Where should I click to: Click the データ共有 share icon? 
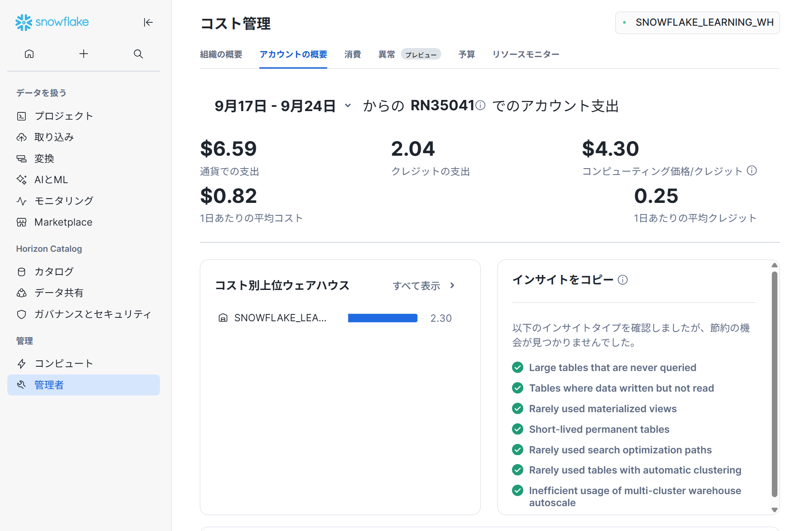(x=21, y=293)
